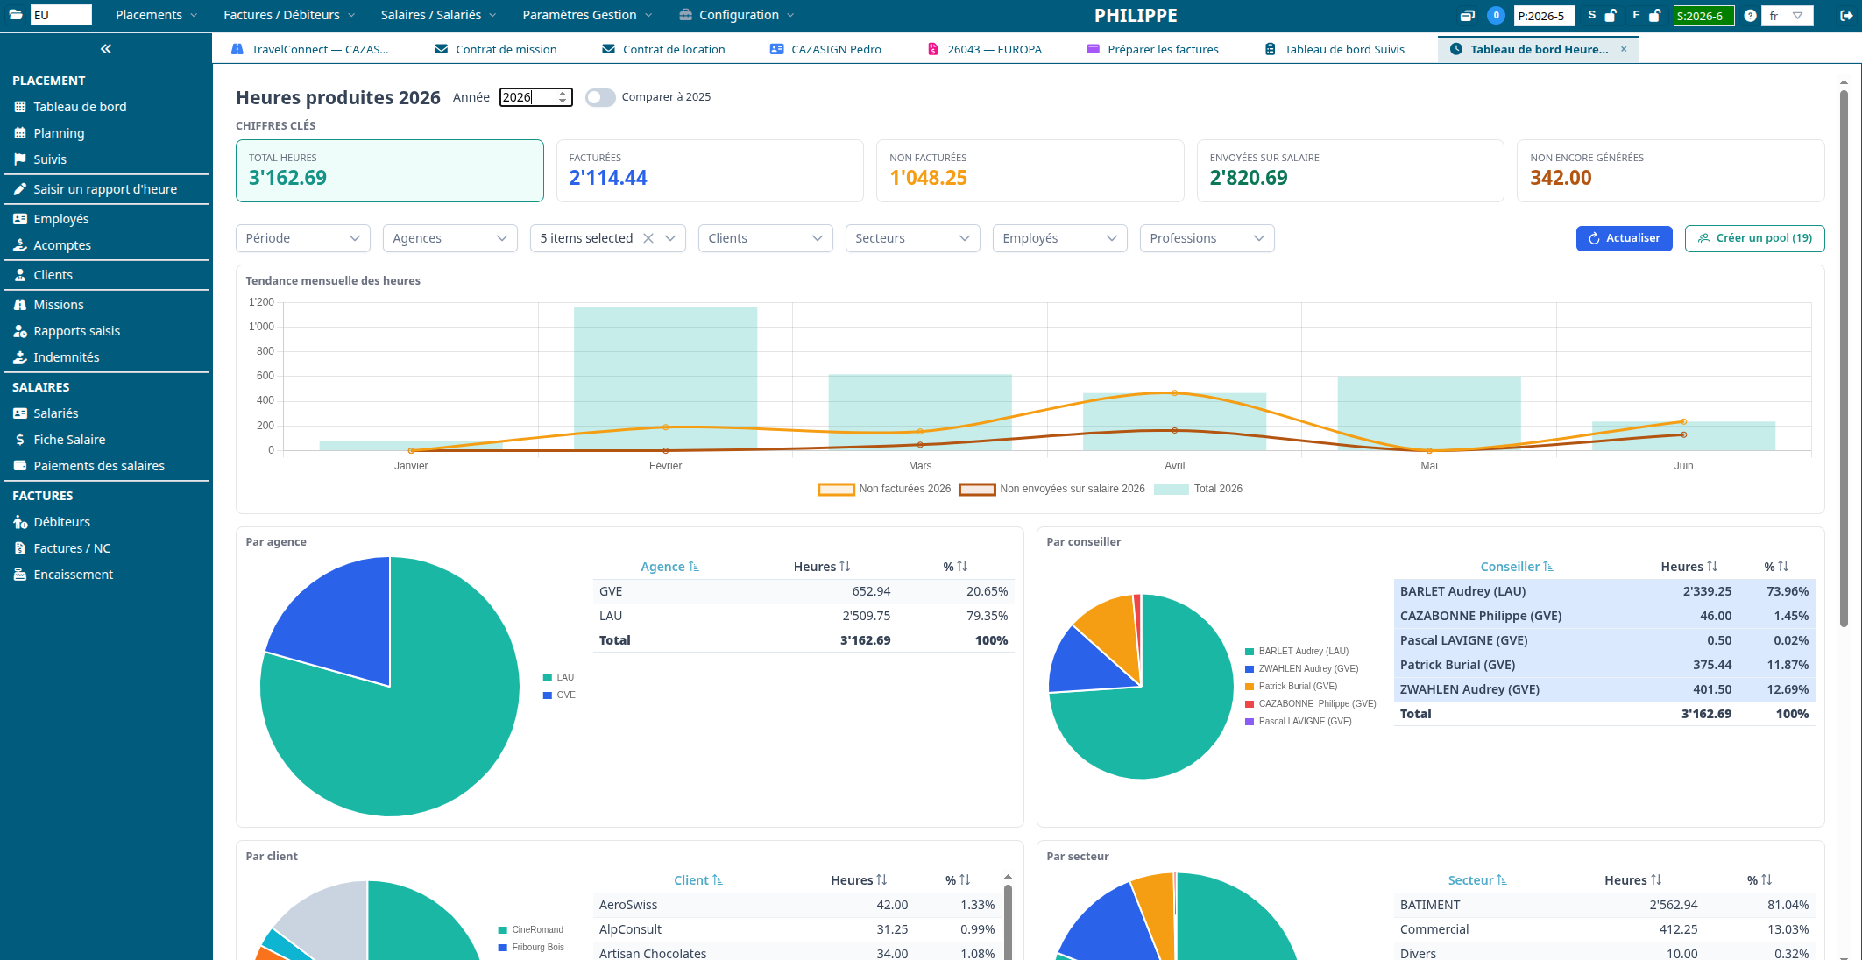This screenshot has height=960, width=1862.
Task: Open the fr language dropdown
Action: coord(1786,16)
